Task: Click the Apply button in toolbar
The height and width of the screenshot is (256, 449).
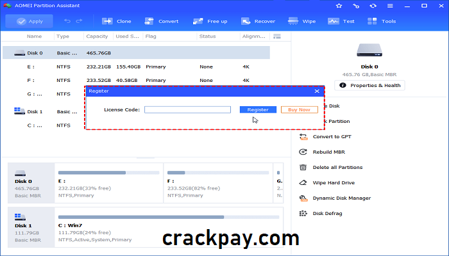Action: pyautogui.click(x=30, y=21)
